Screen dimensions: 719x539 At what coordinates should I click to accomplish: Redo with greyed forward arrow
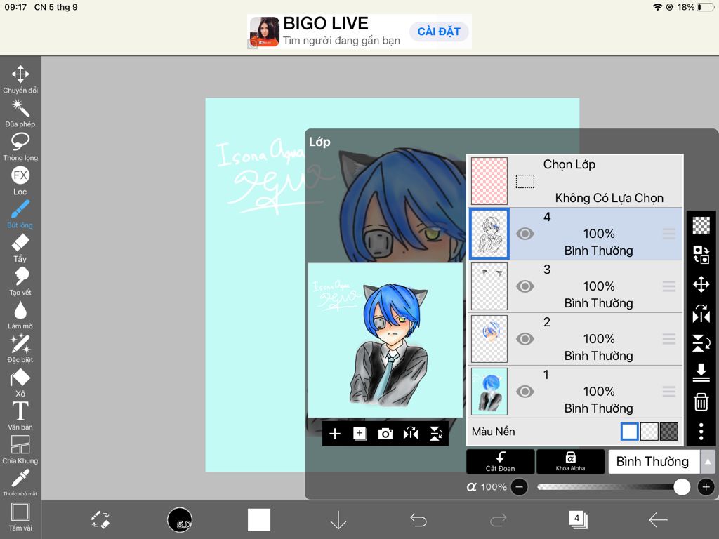[x=498, y=520]
